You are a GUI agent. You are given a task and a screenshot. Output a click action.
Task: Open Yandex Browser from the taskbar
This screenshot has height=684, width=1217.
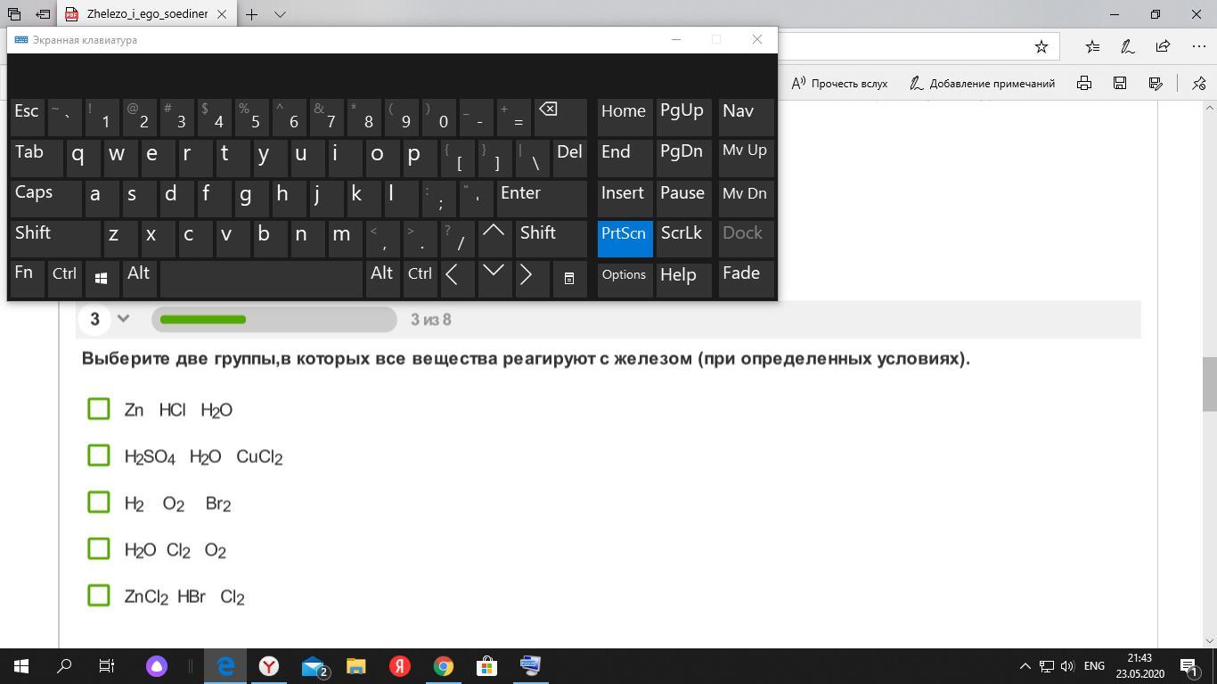(x=269, y=665)
